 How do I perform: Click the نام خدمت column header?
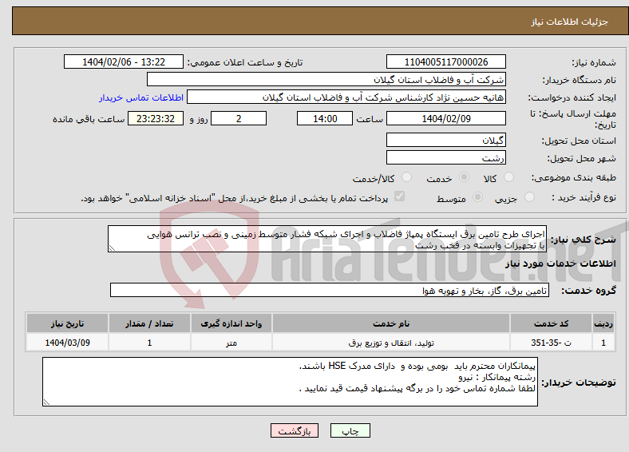pyautogui.click(x=391, y=323)
